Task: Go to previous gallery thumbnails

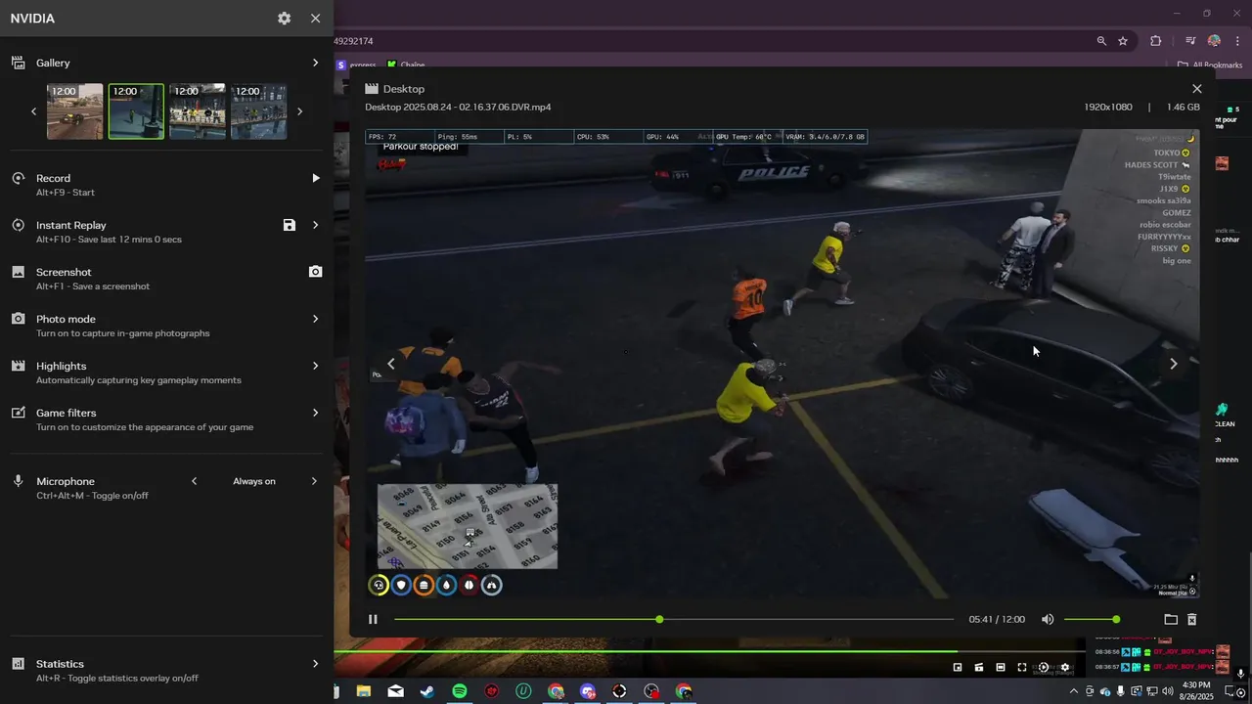Action: (33, 111)
